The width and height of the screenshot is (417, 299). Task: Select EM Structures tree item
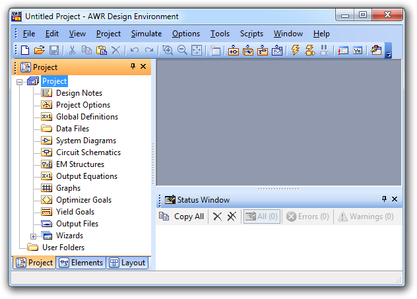80,164
